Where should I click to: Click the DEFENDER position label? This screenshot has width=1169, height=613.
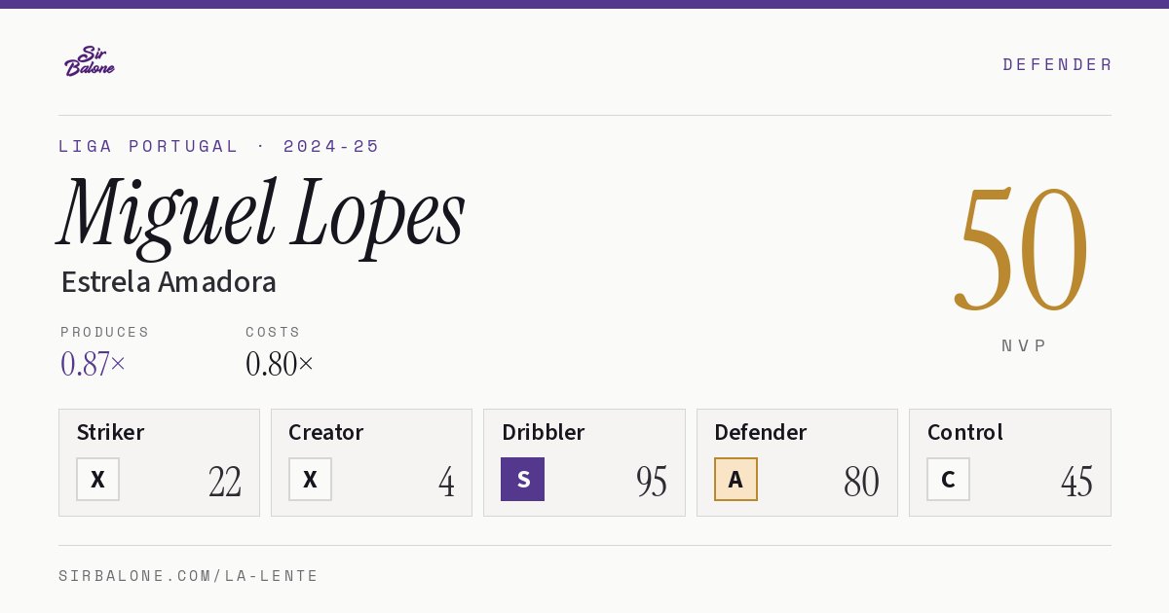pyautogui.click(x=1057, y=64)
